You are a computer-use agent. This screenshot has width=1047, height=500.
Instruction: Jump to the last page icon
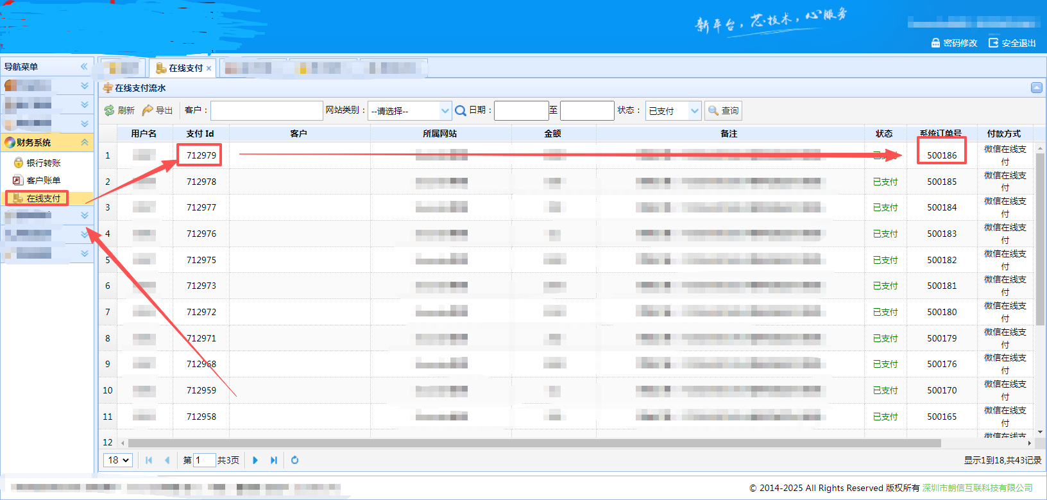[x=274, y=460]
